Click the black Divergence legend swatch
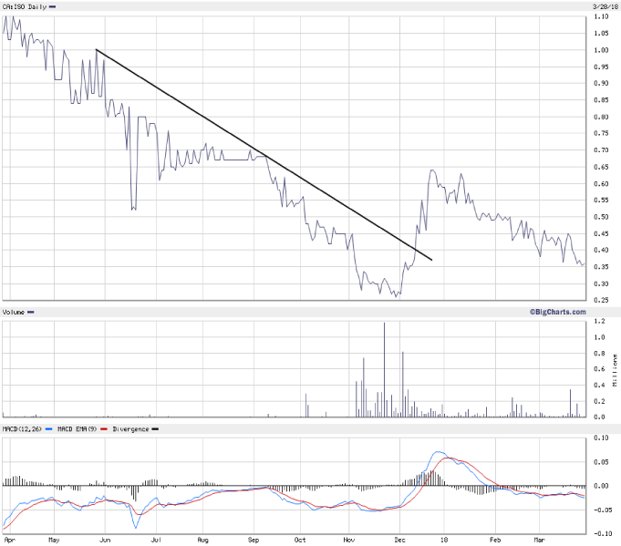Image resolution: width=621 pixels, height=546 pixels. [x=154, y=428]
